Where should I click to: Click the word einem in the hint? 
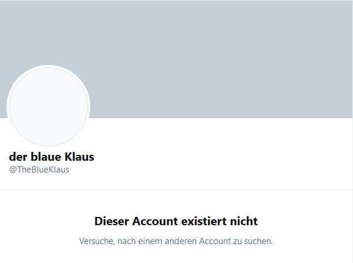pyautogui.click(x=150, y=241)
